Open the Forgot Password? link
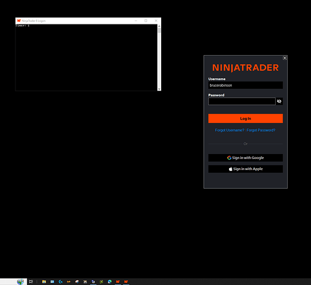This screenshot has height=285, width=311. [261, 130]
